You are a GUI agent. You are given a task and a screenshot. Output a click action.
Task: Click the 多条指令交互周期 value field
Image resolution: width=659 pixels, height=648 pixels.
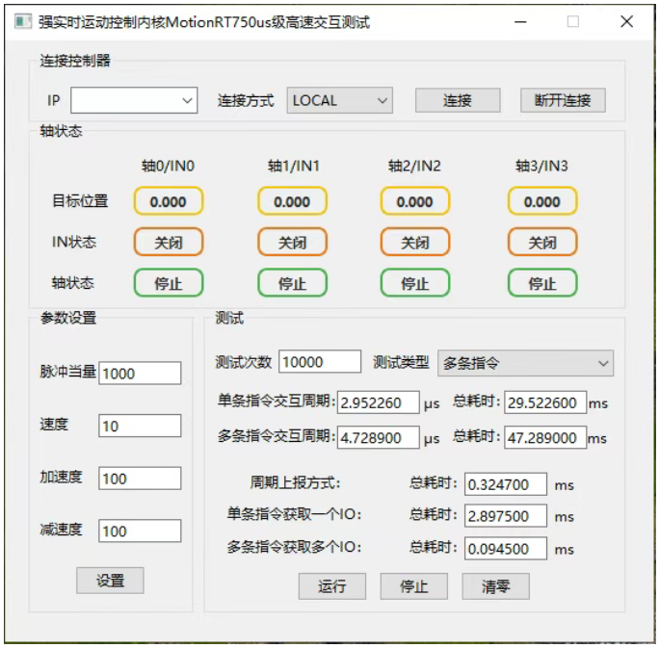click(x=379, y=437)
